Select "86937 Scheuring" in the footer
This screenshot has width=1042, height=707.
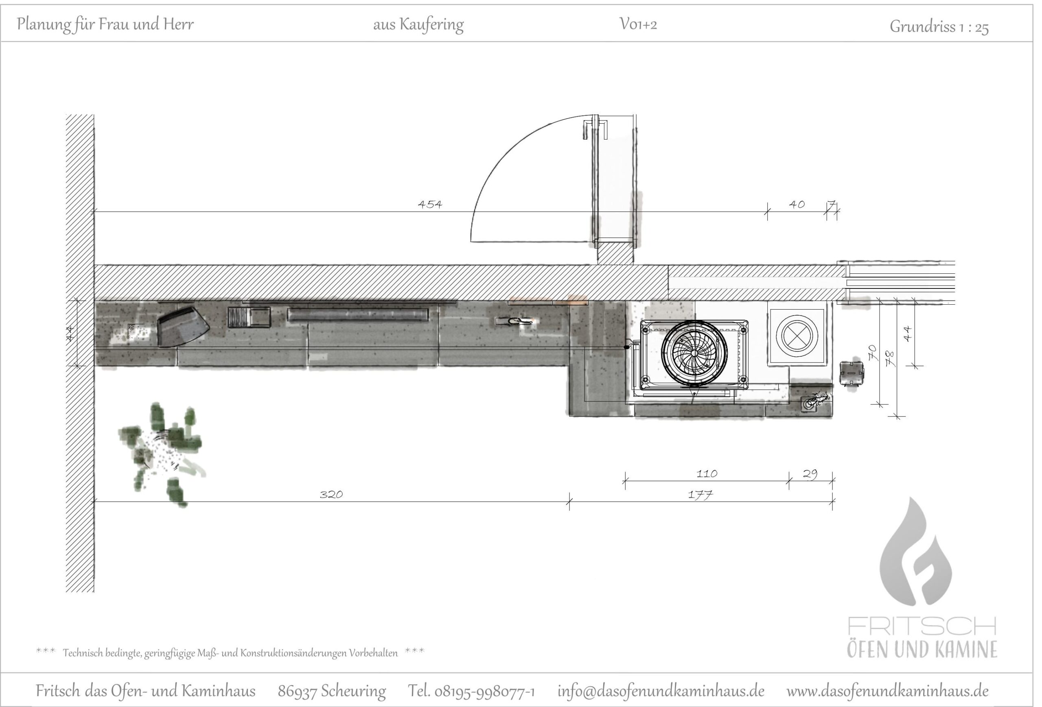[x=332, y=691]
